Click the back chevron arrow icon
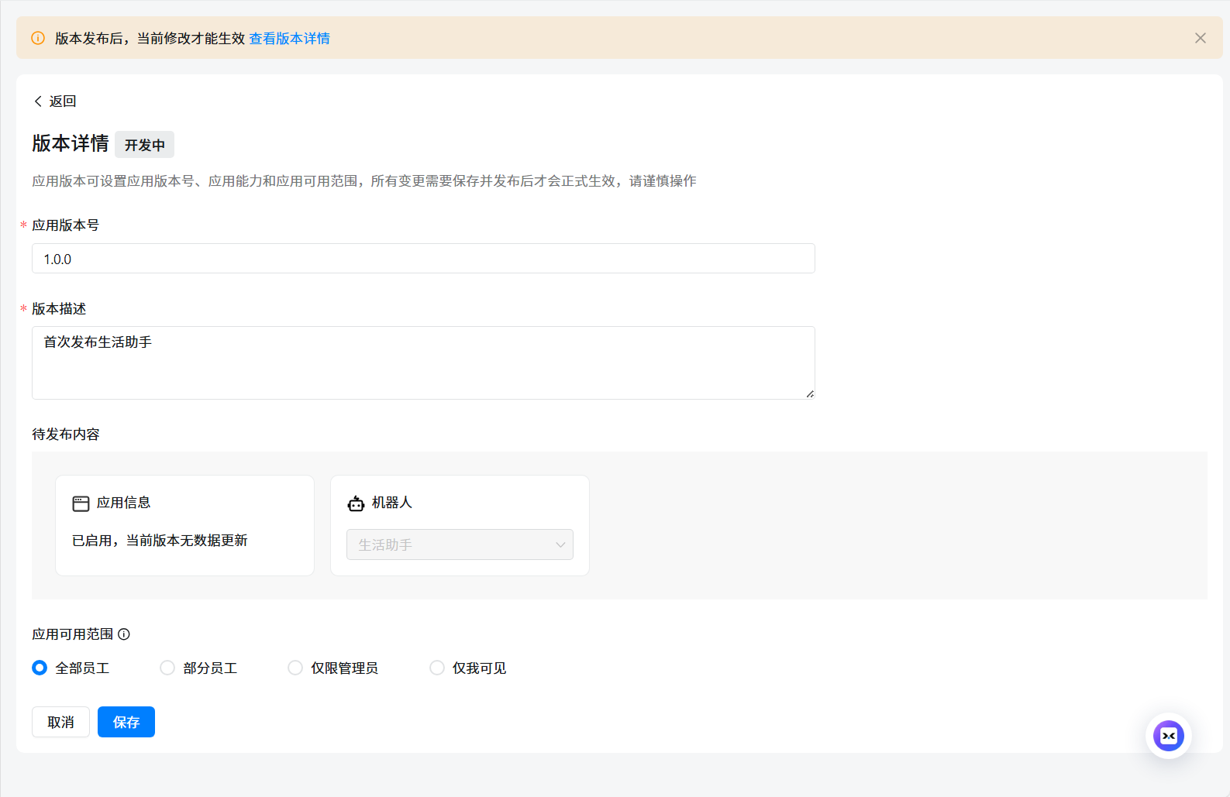This screenshot has width=1230, height=797. pos(38,101)
